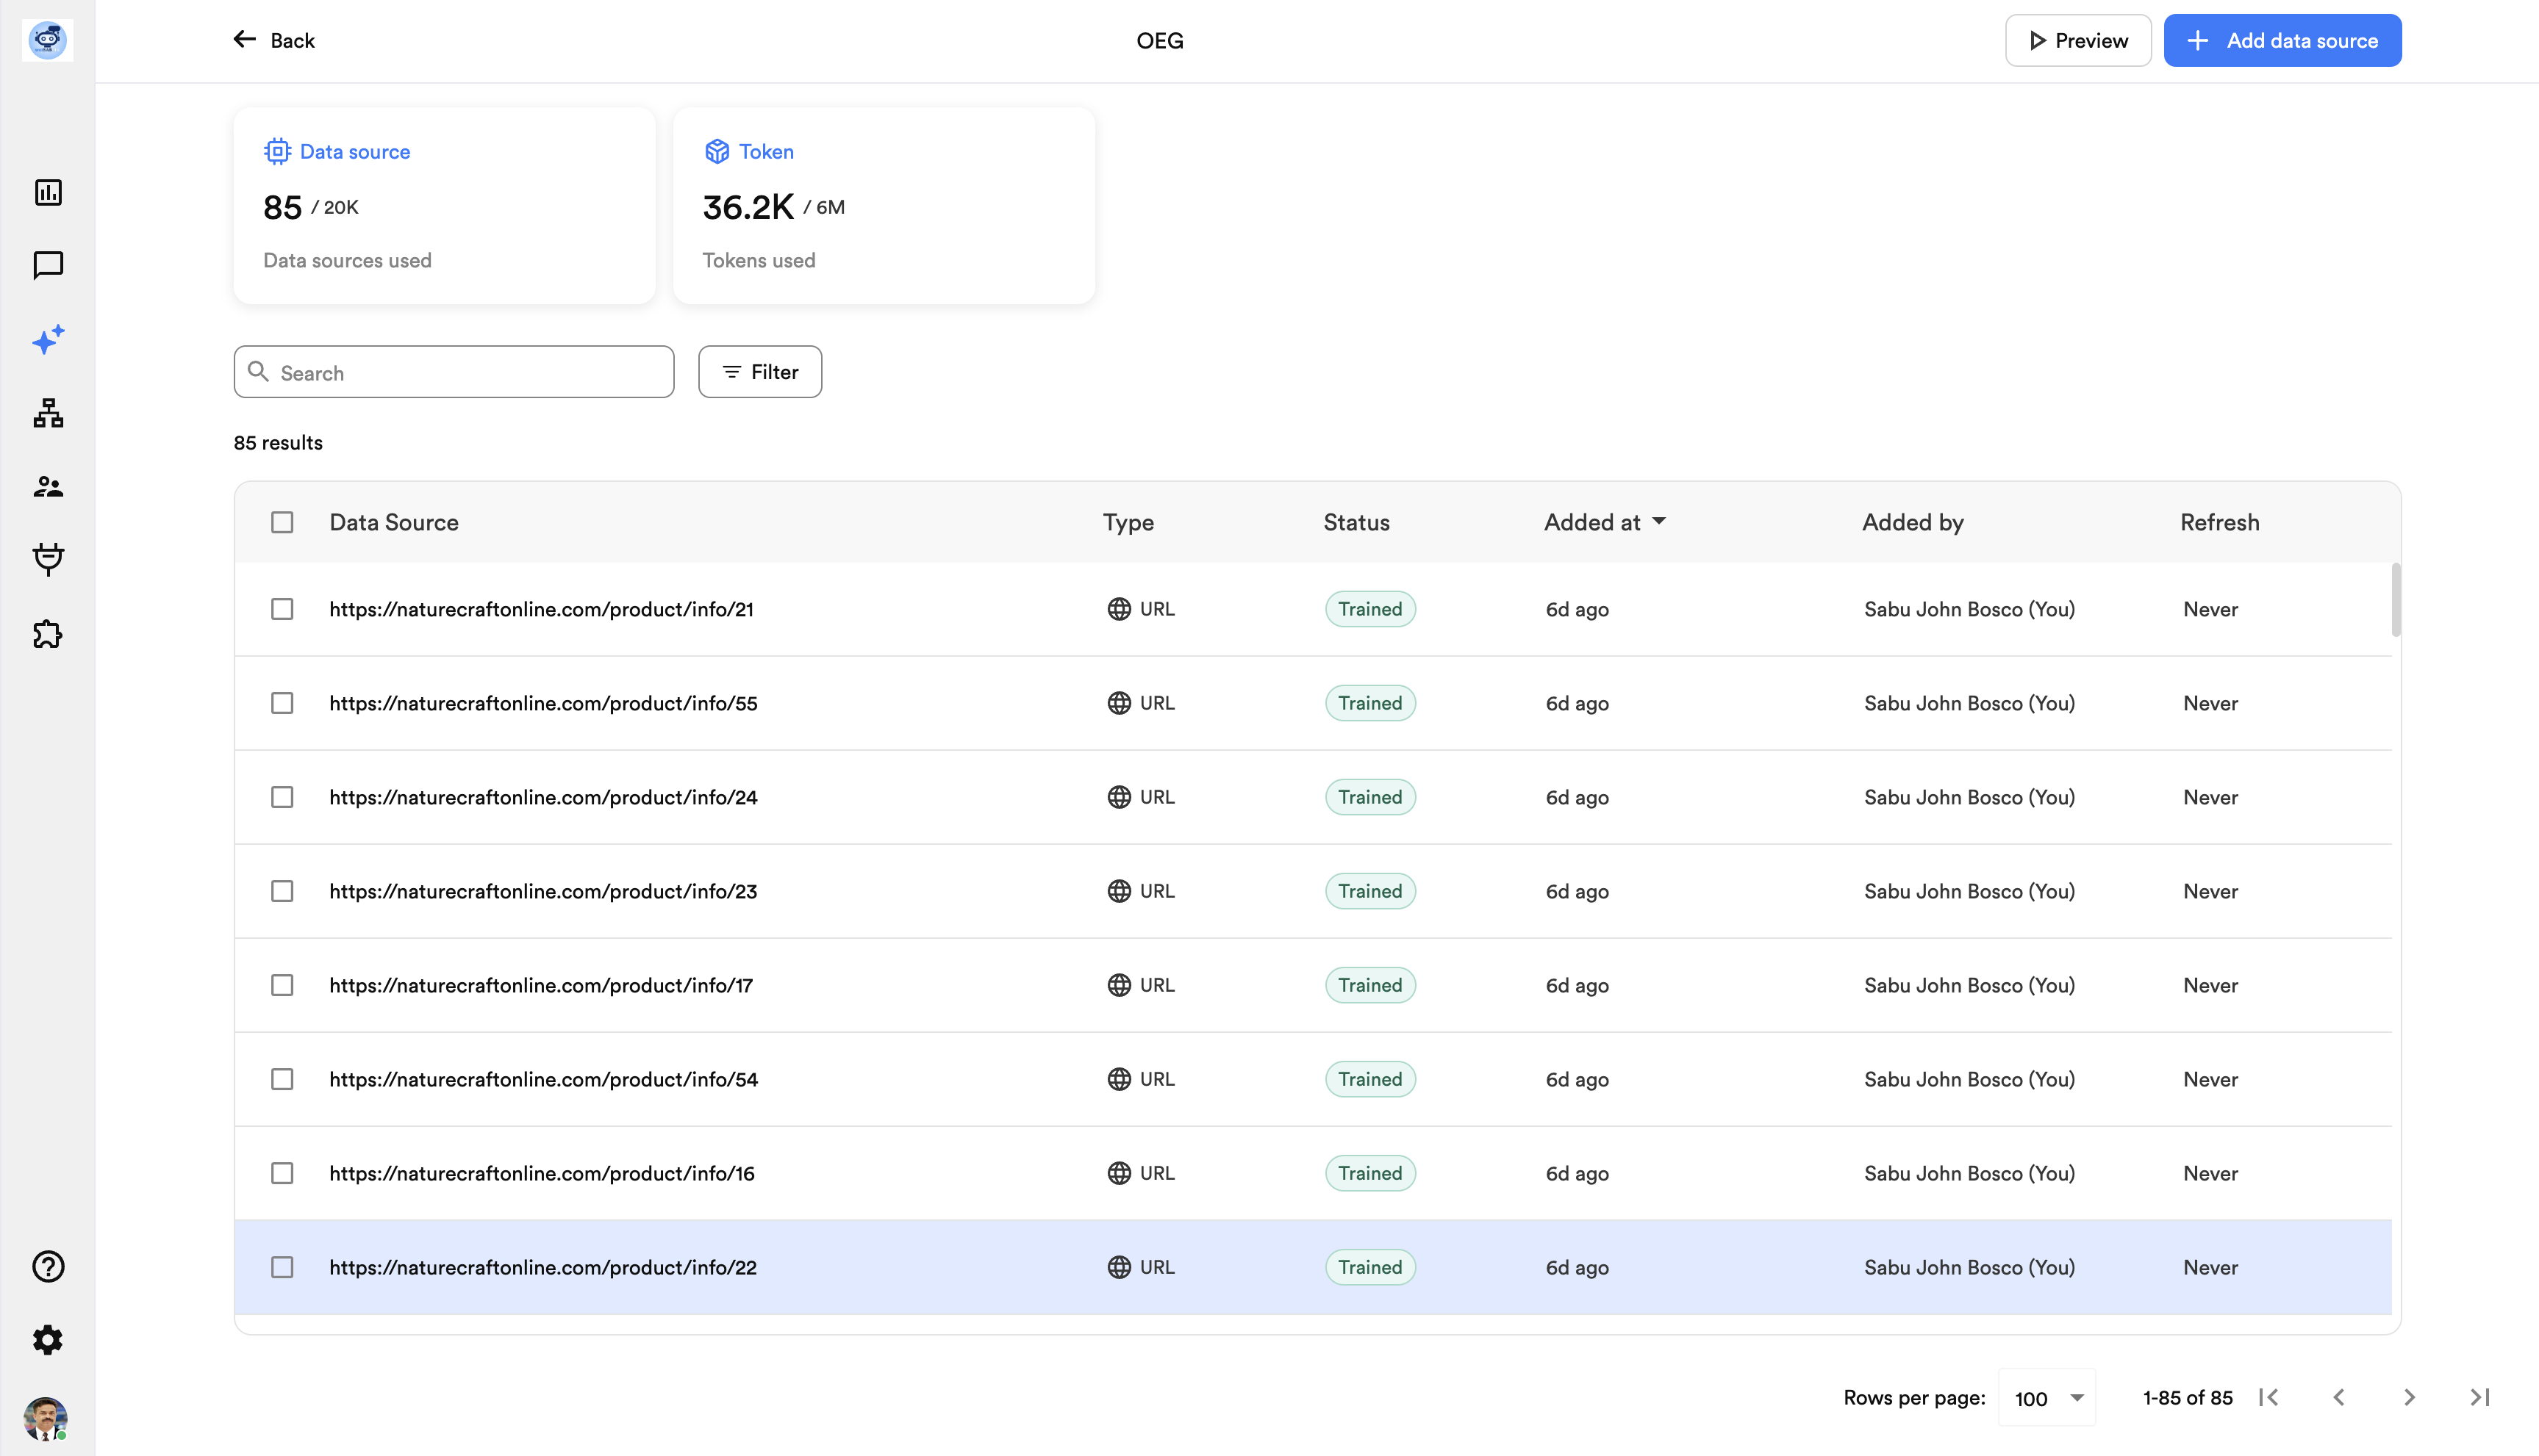Toggle the select-all checkbox in table header
The image size is (2539, 1456).
282,522
